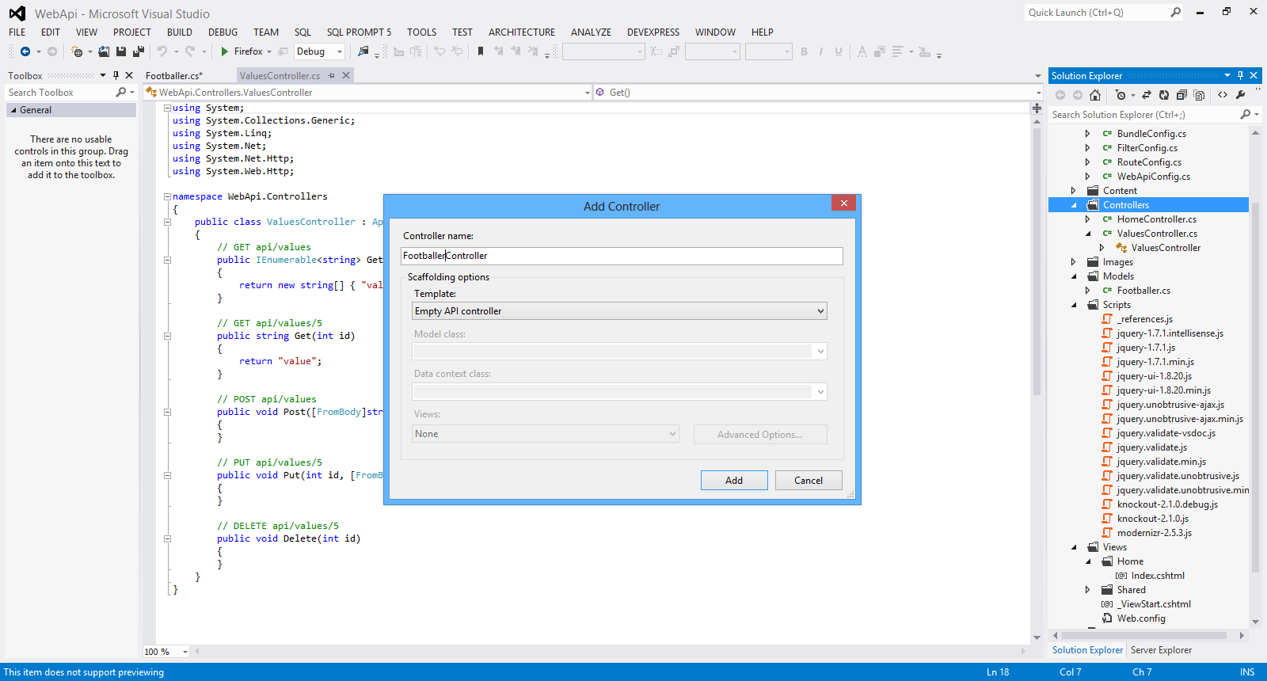The height and width of the screenshot is (681, 1267).
Task: Open the Firefox browser selection arrow
Action: click(269, 51)
